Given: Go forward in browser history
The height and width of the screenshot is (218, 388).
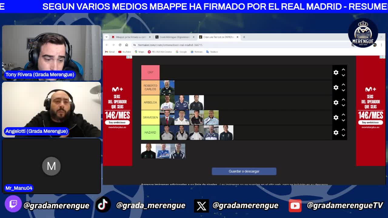Looking at the screenshot, I should (113, 45).
